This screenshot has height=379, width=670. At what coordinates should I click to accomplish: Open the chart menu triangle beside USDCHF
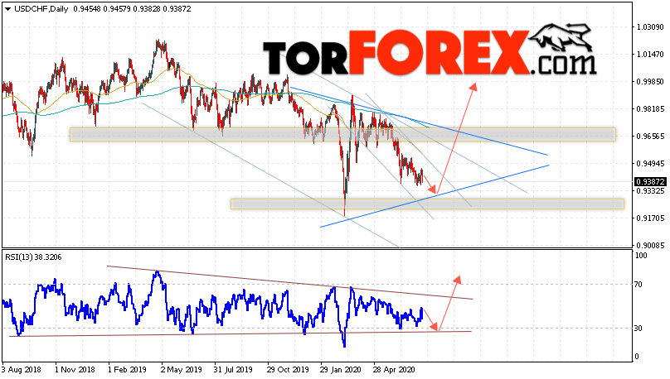point(7,9)
